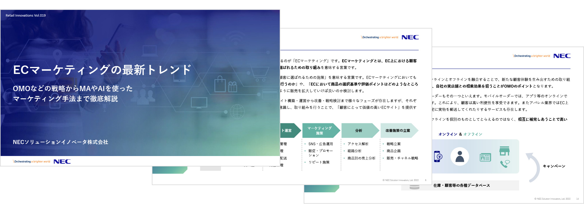Click the rightmost slide's Orchestrating a brighter world tagline

[x=531, y=56]
